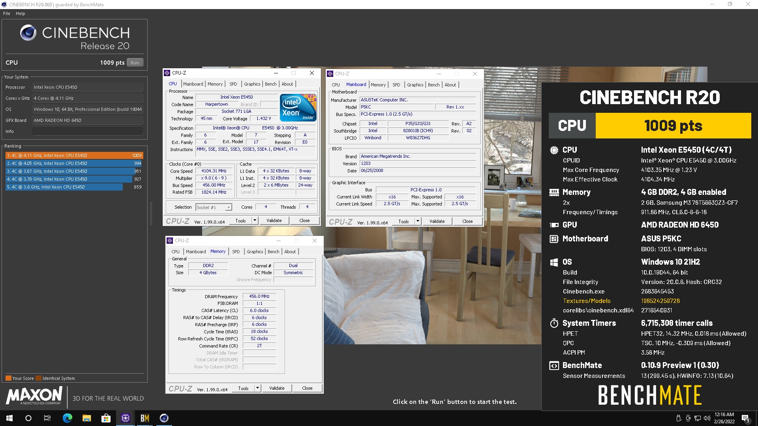Switch to Mainboard tab in first CPU-Z window
Image resolution: width=758 pixels, height=426 pixels.
[x=193, y=84]
